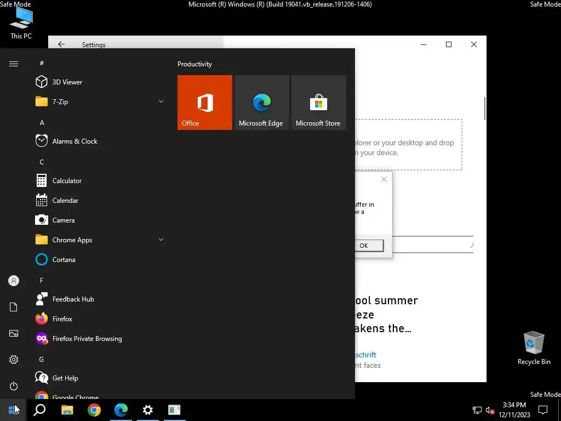Viewport: 561px width, 421px height.
Task: Open taskbar Search magnifier
Action: (x=39, y=410)
